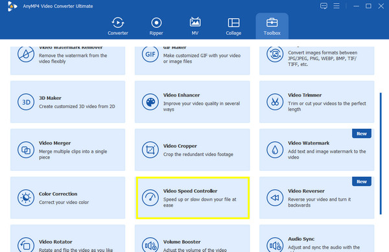Click the Video Cropper icon
The height and width of the screenshot is (252, 389).
pos(150,150)
